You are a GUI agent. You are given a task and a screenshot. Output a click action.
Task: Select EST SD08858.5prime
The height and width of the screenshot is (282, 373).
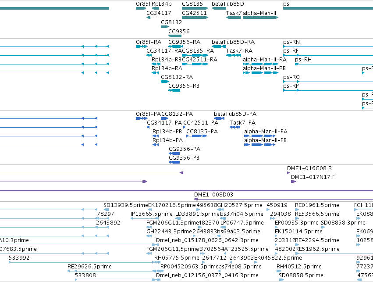click(x=301, y=275)
